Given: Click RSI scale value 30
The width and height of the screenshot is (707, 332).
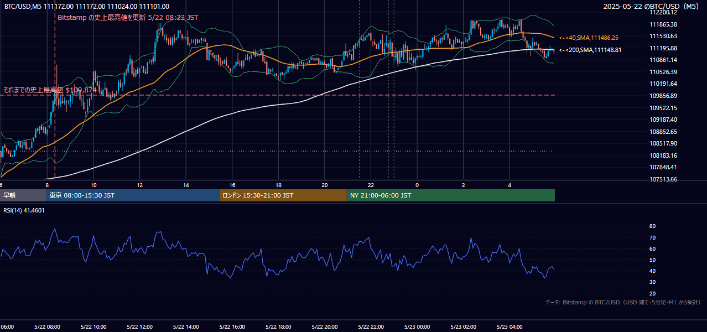Looking at the screenshot, I should [x=652, y=282].
